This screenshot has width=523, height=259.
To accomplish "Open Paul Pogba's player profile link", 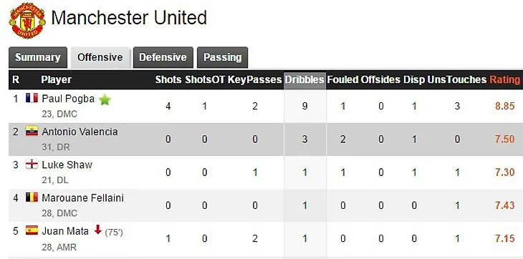I will click(68, 99).
